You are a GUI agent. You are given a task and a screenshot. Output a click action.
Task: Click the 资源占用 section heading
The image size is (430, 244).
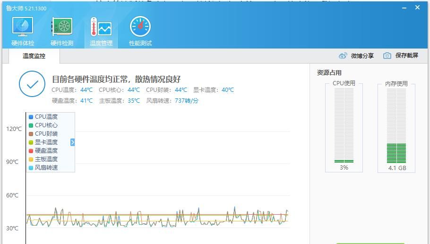click(x=329, y=73)
